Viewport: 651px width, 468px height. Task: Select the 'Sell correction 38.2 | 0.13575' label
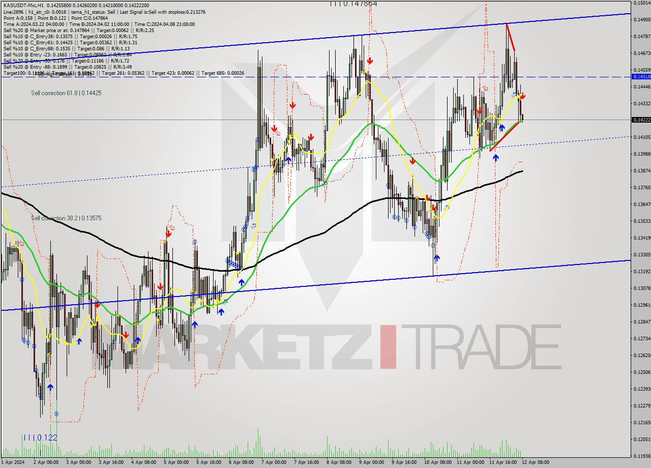coord(66,218)
